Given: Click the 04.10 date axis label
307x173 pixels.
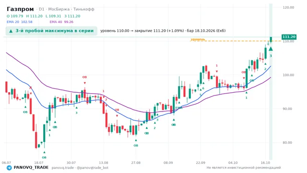Looking at the screenshot, I should (x=233, y=163).
